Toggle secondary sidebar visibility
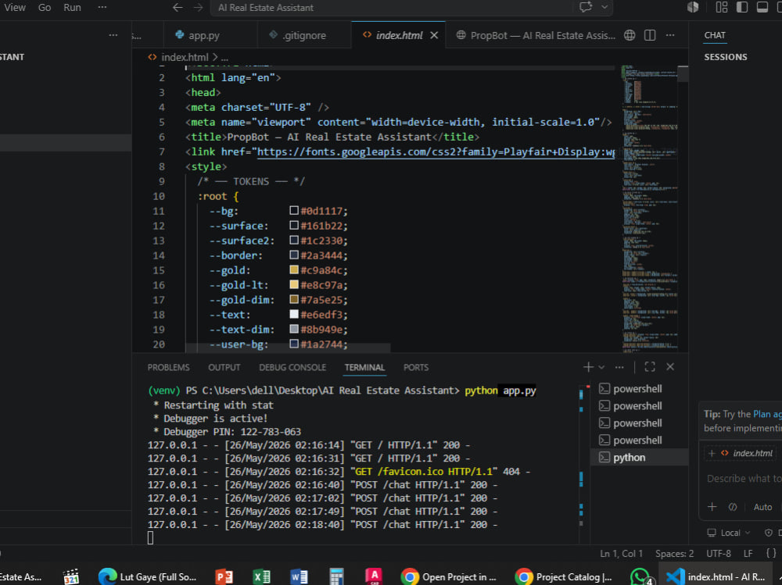 [780, 7]
